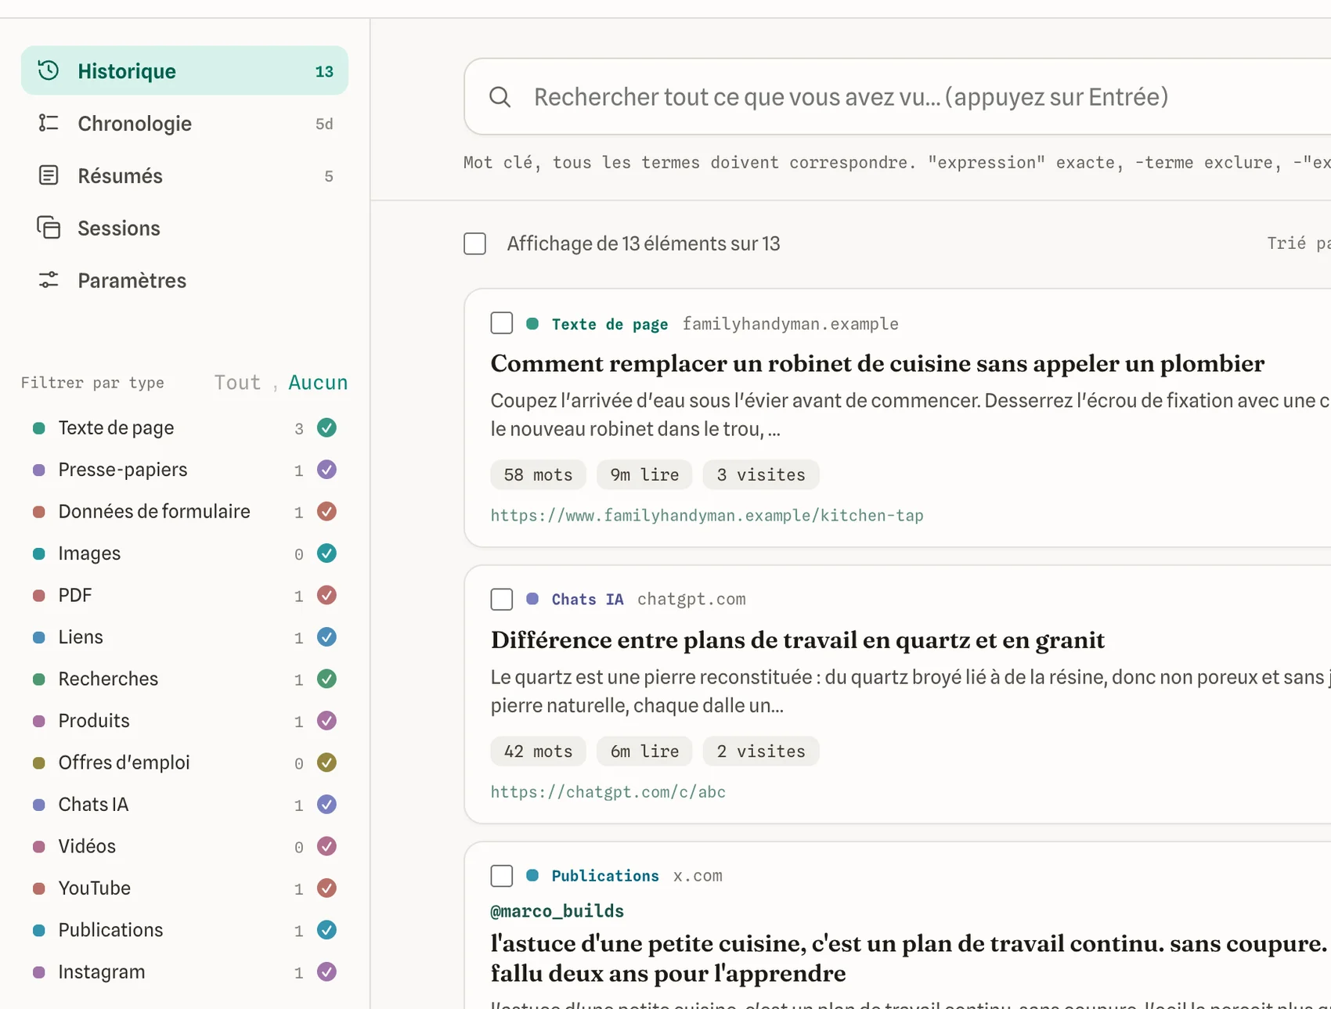Click the x.com domain label

pos(698,875)
